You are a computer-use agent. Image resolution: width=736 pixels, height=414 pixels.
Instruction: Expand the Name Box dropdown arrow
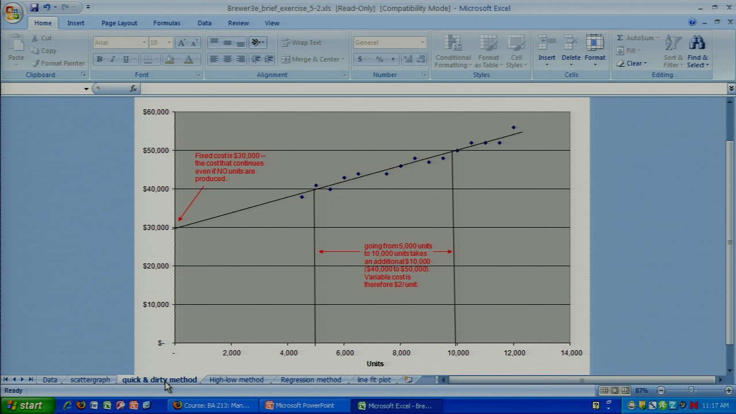click(x=86, y=89)
